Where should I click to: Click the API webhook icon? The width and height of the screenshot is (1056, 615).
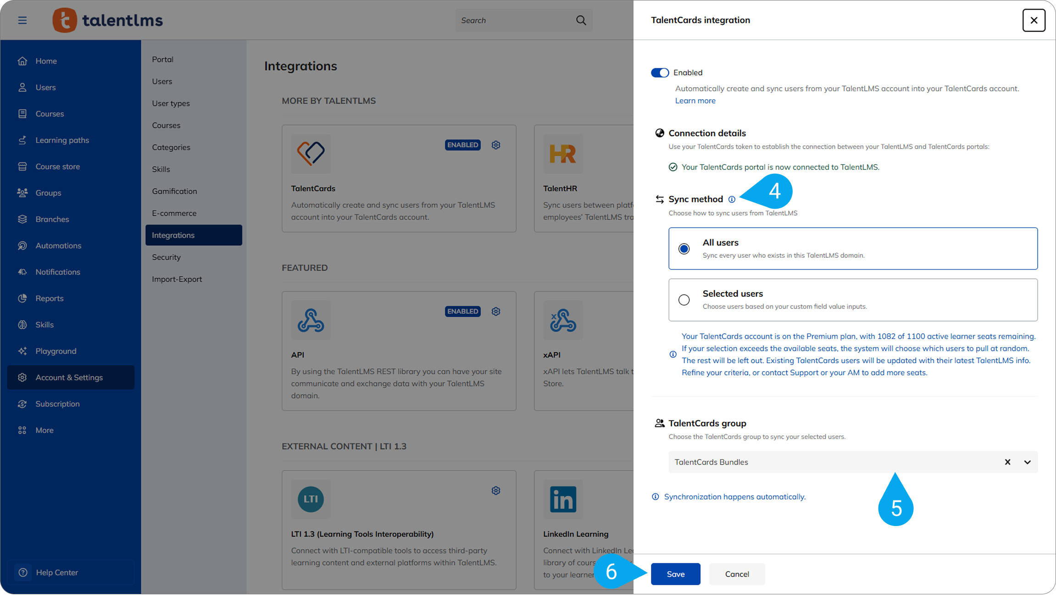pyautogui.click(x=311, y=320)
